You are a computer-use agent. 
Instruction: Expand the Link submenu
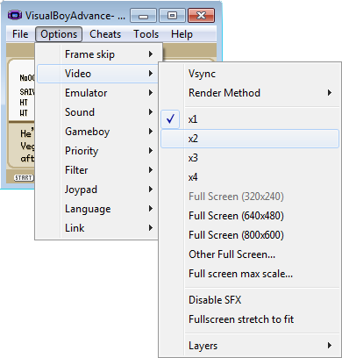[x=98, y=228]
